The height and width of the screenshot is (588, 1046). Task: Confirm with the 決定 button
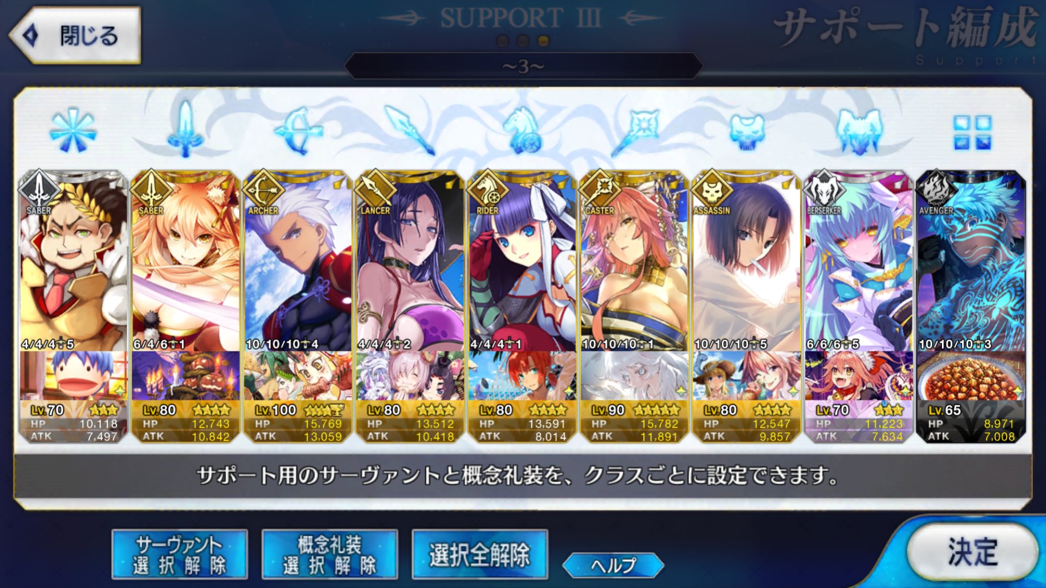click(x=972, y=551)
